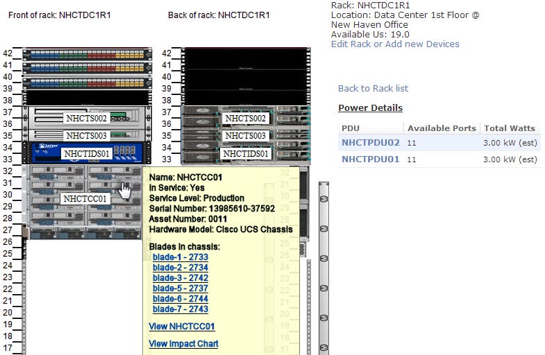Click patch panel at front rack unit 41
Screen dimensions: 545x355
(x=87, y=68)
